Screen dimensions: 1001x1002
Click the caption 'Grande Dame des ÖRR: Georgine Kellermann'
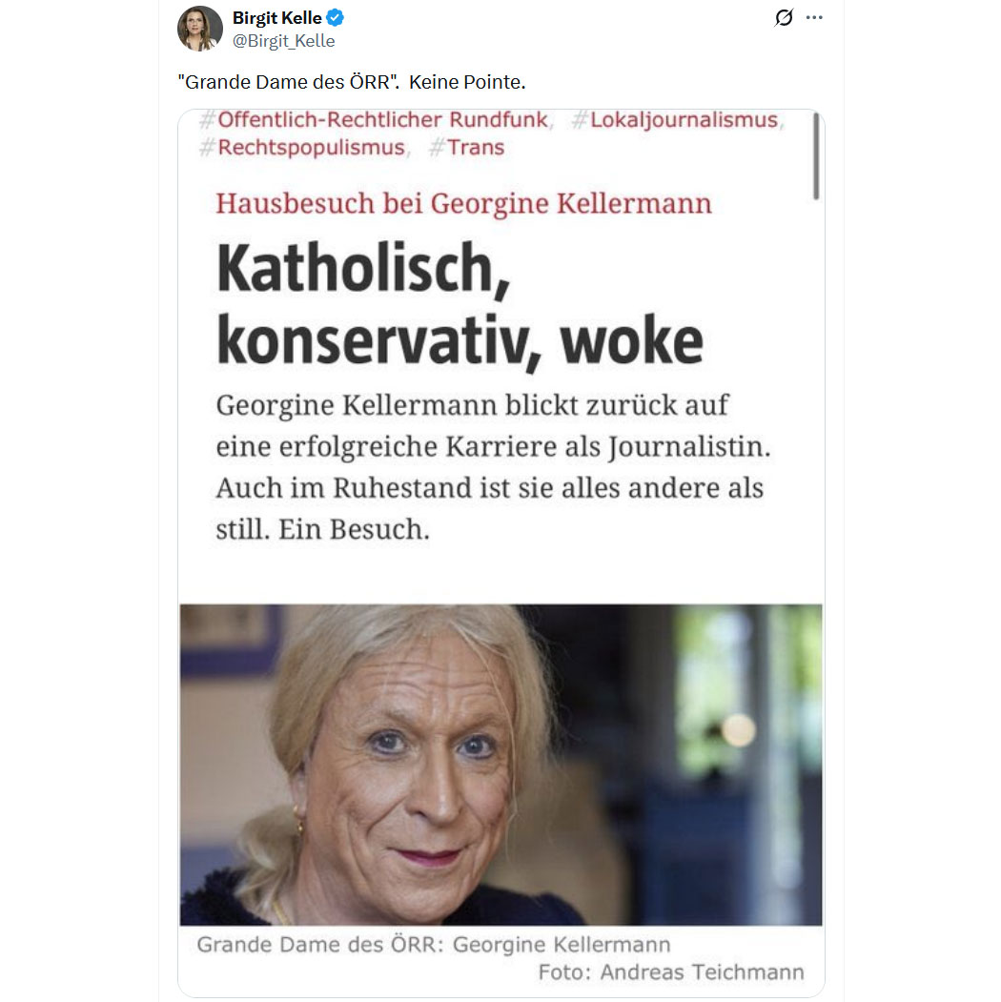(434, 944)
